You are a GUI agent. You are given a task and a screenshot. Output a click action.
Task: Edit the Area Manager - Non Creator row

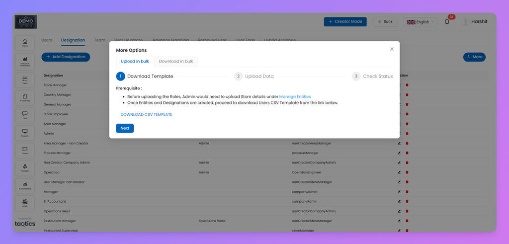point(399,143)
